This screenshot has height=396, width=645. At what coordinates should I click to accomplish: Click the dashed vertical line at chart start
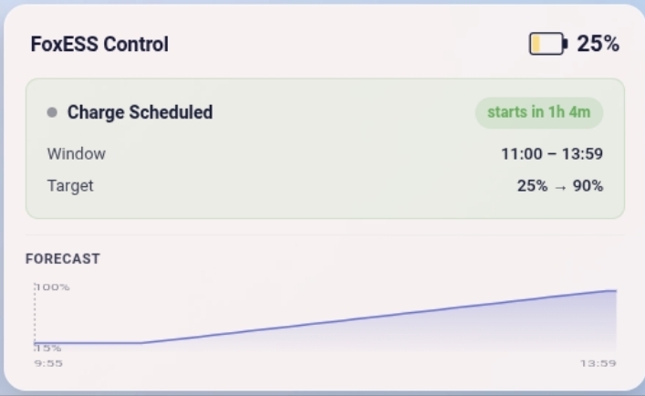(x=35, y=315)
